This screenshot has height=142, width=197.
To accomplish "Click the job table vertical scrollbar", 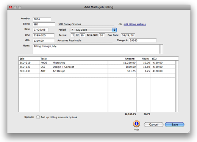I will tap(177, 86).
